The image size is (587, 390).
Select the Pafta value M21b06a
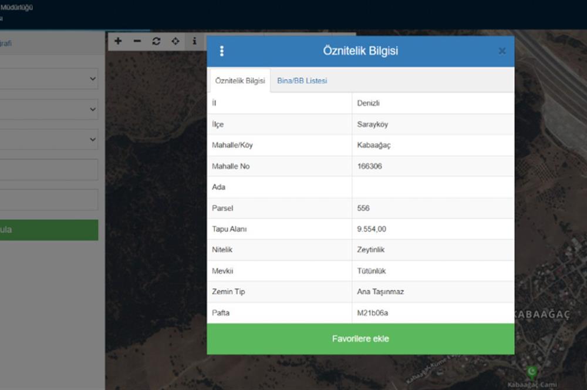[372, 313]
